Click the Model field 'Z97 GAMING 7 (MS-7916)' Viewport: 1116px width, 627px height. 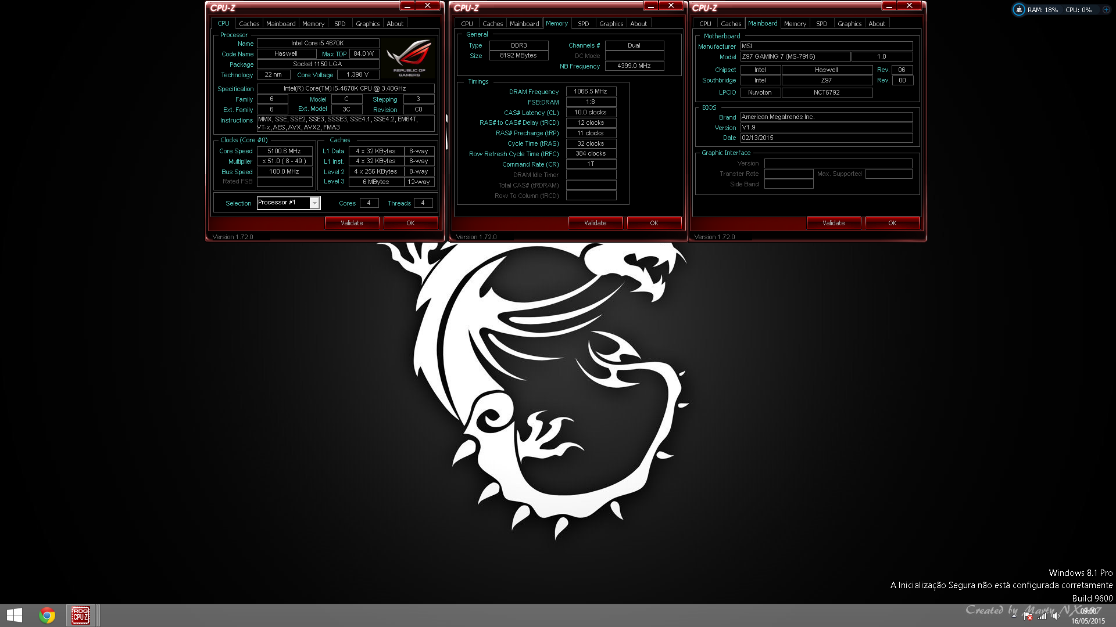[795, 56]
